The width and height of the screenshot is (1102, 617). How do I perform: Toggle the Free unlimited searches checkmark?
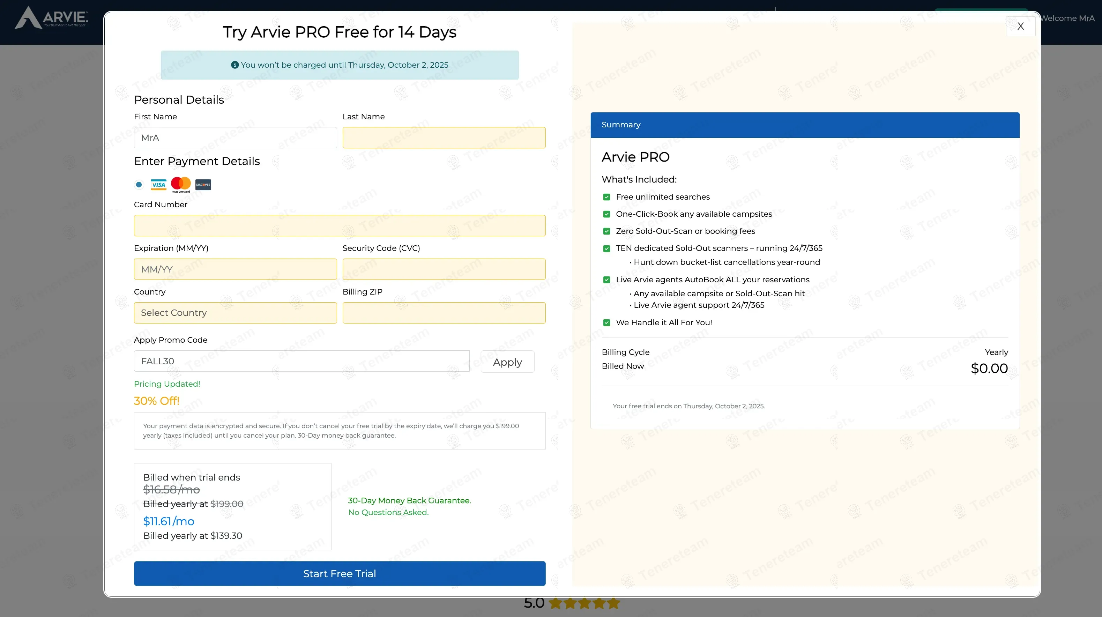tap(606, 197)
